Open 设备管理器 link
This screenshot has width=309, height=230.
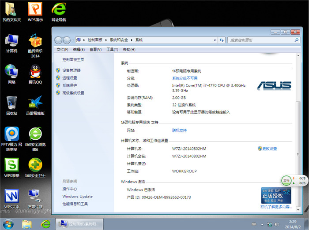pos(72,70)
